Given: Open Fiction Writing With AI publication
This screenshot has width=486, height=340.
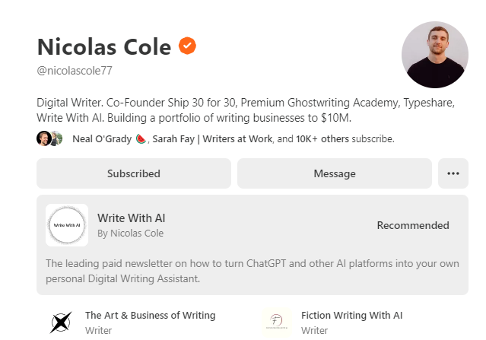Looking at the screenshot, I should (352, 315).
